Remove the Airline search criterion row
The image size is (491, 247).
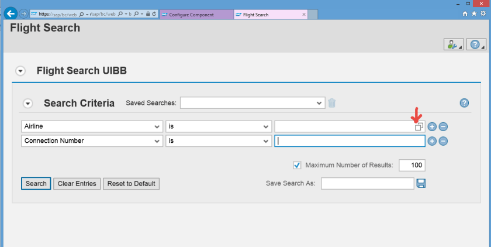[443, 126]
